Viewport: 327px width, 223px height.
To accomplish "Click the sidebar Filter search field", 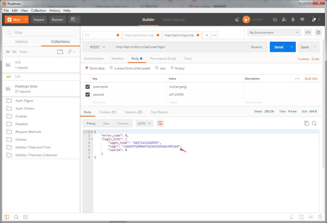I will coord(41,32).
